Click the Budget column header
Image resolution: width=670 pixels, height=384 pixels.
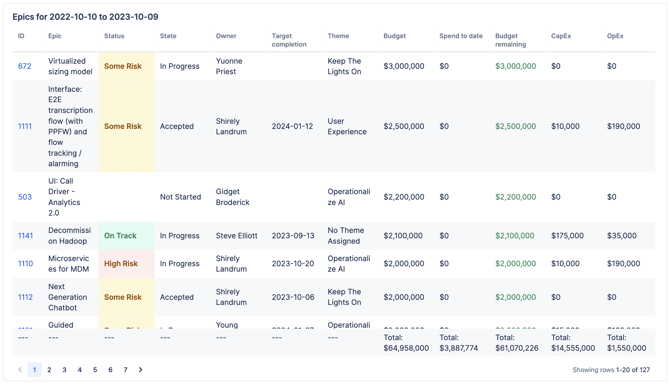point(395,36)
